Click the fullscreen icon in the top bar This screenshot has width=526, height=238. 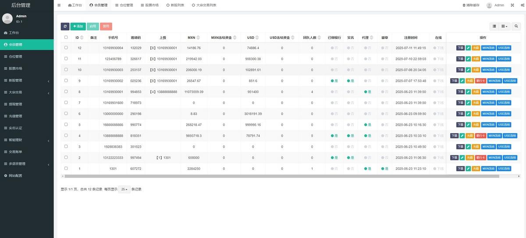[512, 5]
